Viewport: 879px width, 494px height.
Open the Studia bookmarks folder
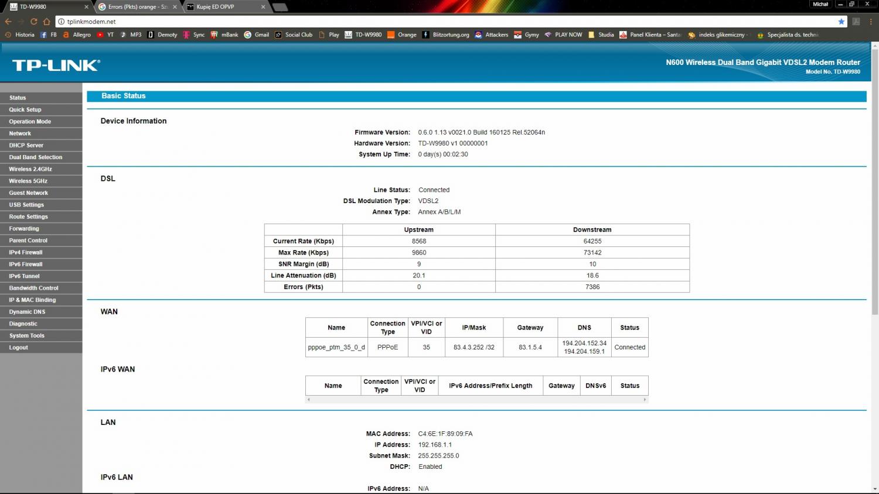coord(601,35)
